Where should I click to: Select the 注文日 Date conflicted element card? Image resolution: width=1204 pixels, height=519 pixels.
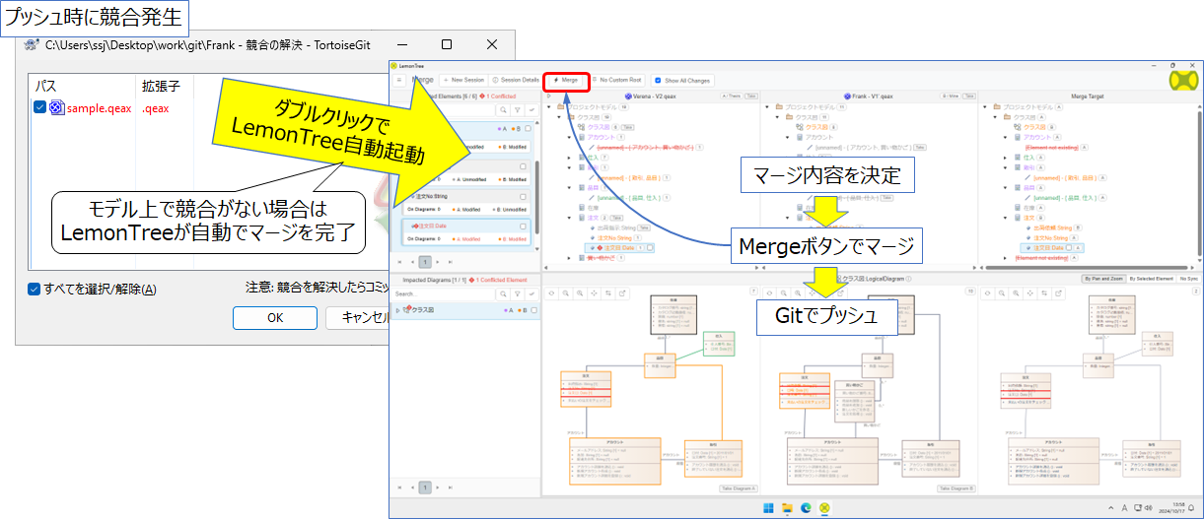pos(467,232)
